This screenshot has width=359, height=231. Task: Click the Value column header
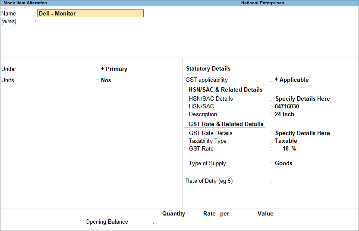(265, 214)
